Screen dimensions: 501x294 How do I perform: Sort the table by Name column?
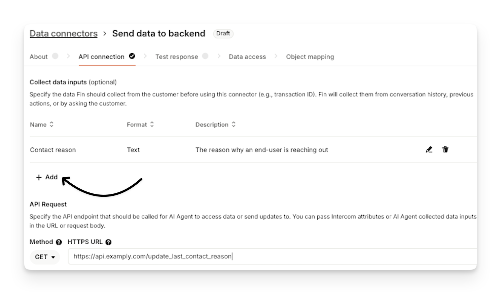[51, 124]
